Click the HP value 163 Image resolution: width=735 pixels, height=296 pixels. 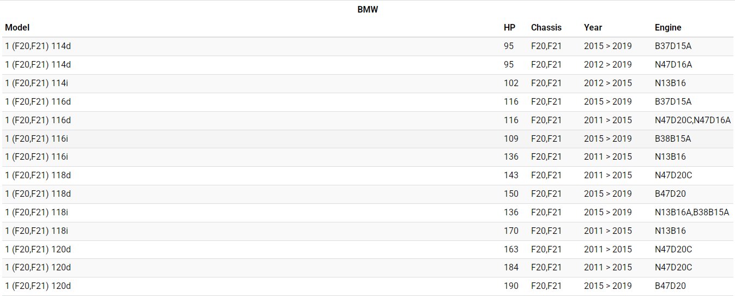click(x=511, y=249)
